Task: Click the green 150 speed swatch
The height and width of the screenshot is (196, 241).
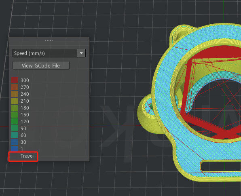Action: click(x=15, y=115)
